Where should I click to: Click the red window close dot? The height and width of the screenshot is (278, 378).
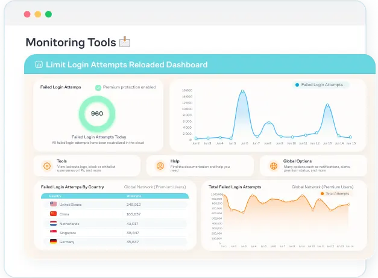click(x=27, y=14)
